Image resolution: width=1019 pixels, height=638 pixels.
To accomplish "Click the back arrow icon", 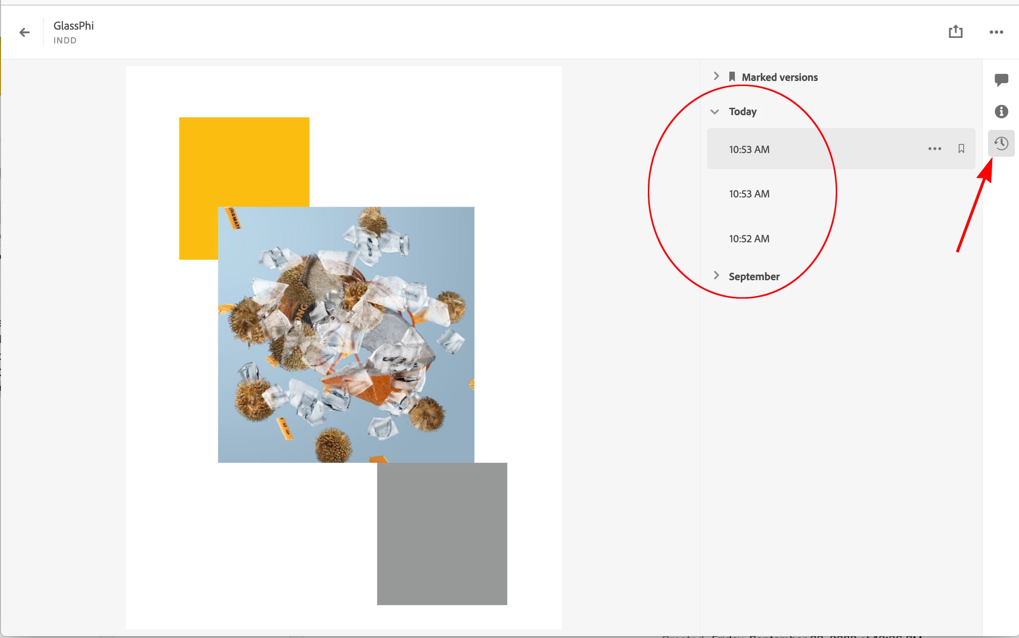I will pos(25,32).
